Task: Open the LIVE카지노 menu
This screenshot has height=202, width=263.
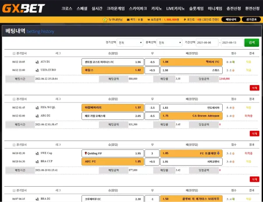Action: [x=175, y=8]
